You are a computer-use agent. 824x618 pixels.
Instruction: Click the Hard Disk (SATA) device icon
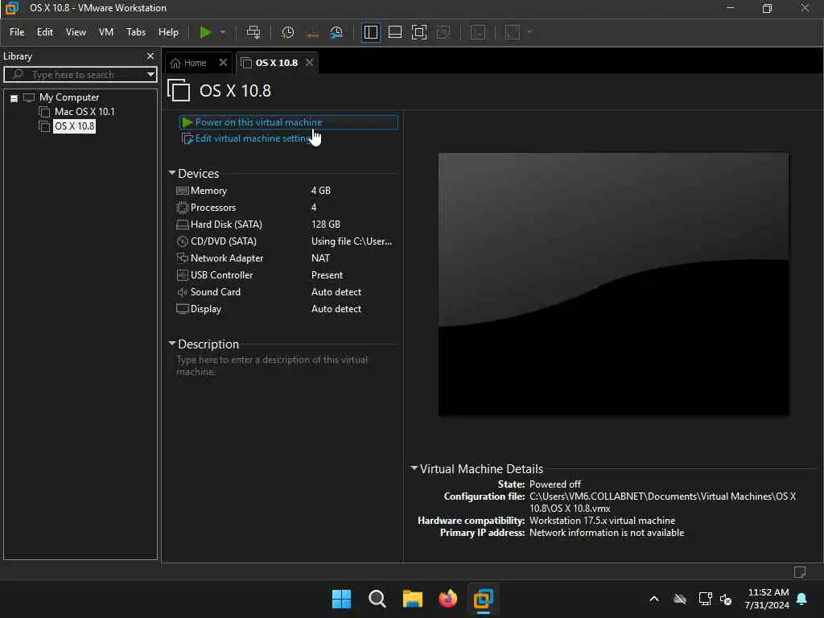[x=183, y=225]
